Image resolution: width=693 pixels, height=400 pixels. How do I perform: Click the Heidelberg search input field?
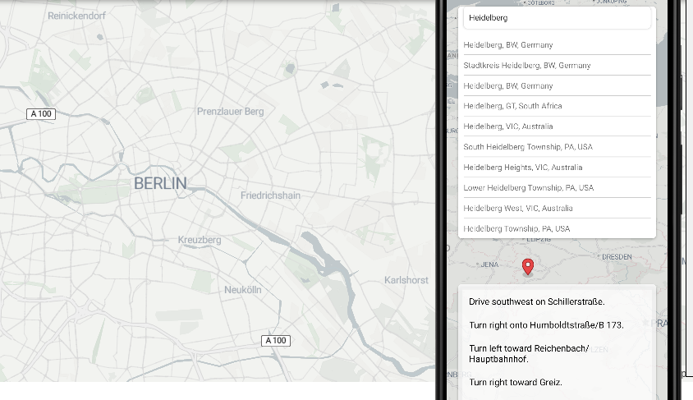point(557,18)
